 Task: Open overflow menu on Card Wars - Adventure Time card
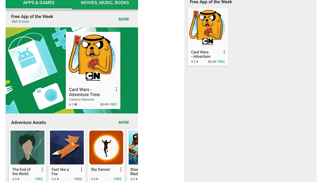[x=116, y=89]
